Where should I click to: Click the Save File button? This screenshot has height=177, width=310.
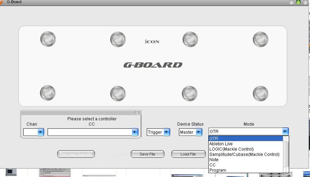click(147, 154)
